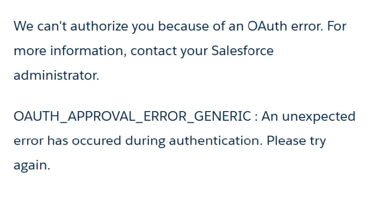Click the word "Salesforce" in the message
Screen dimensions: 375x210
(x=242, y=51)
